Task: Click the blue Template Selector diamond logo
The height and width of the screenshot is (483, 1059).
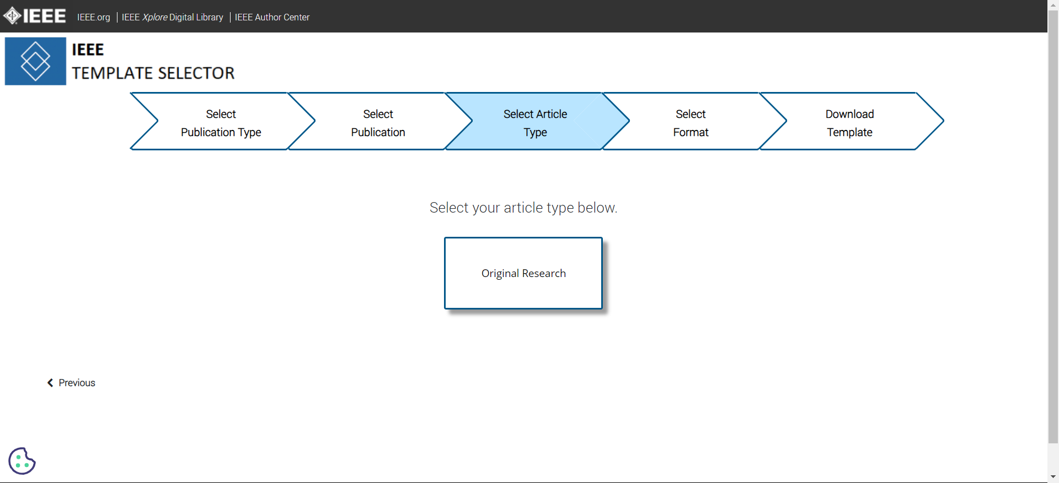Action: [35, 61]
